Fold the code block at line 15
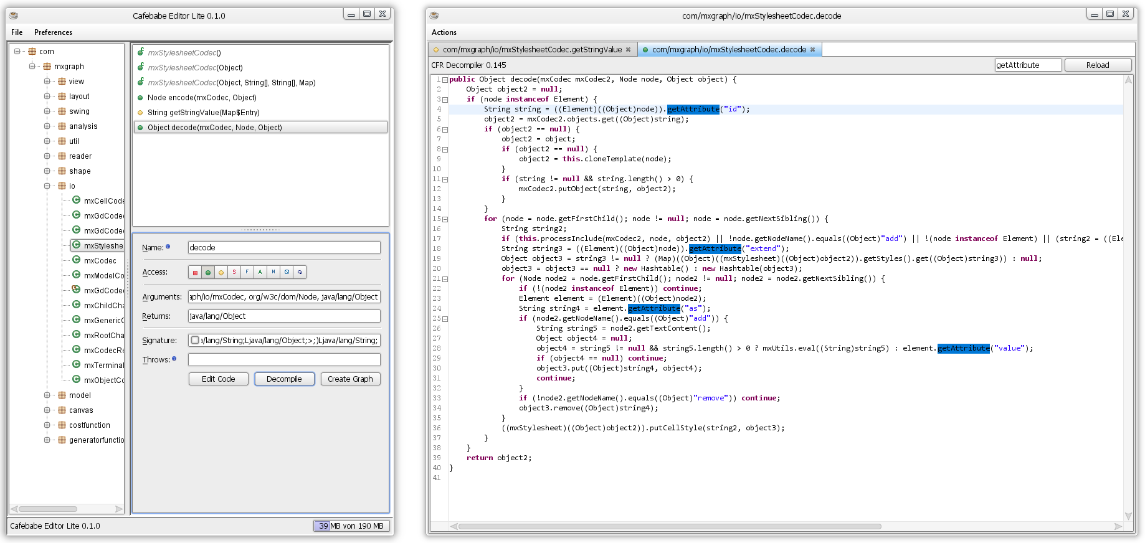The height and width of the screenshot is (543, 1145). pyautogui.click(x=445, y=219)
